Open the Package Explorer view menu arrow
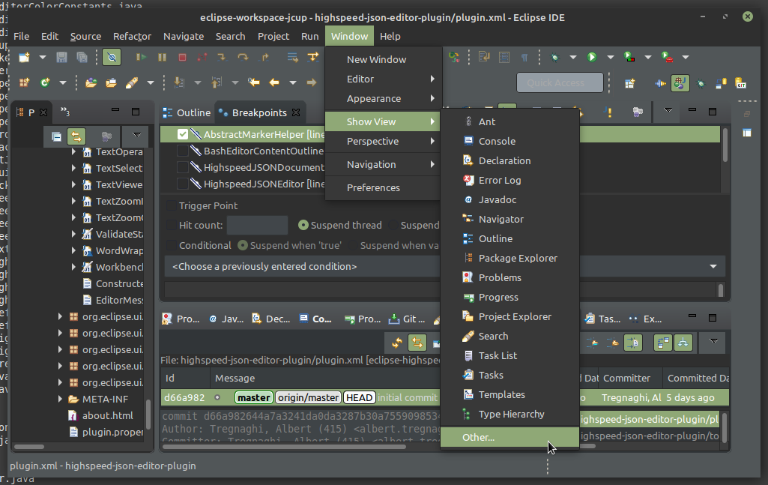This screenshot has height=485, width=768. (x=136, y=135)
